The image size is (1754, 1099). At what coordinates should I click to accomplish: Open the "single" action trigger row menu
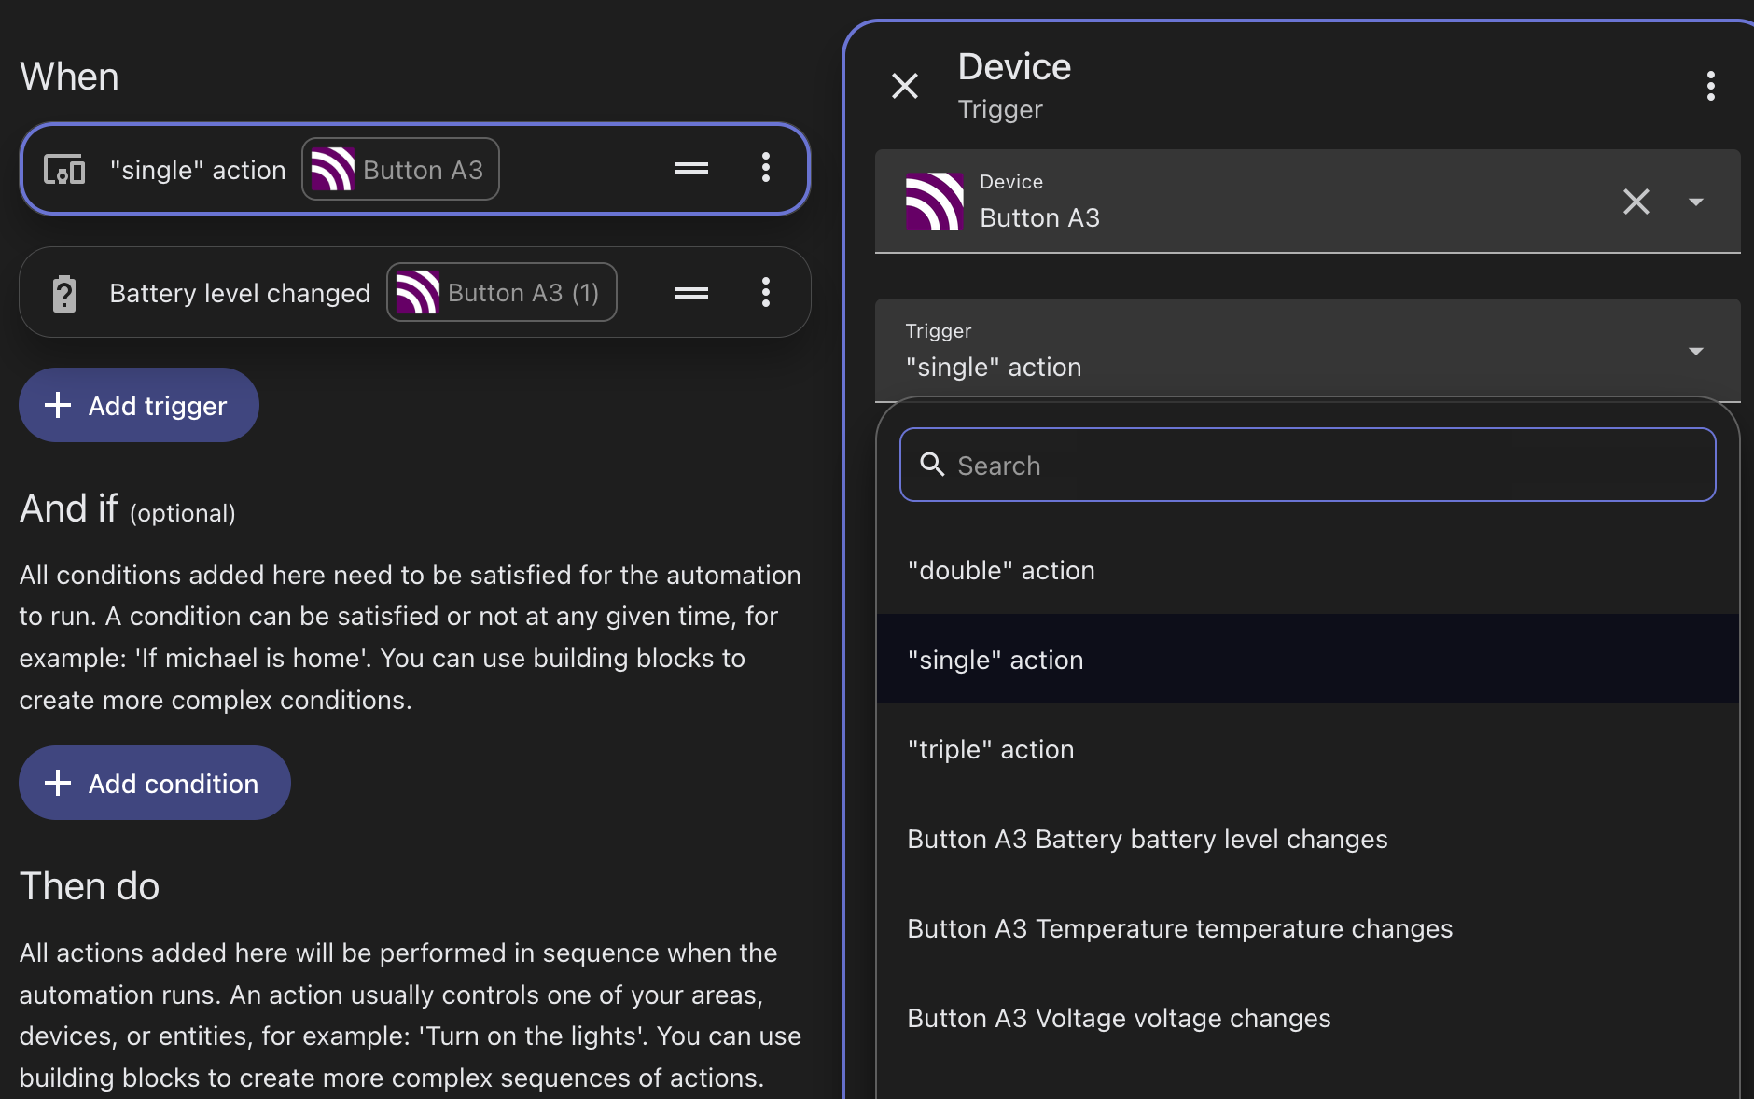coord(766,168)
